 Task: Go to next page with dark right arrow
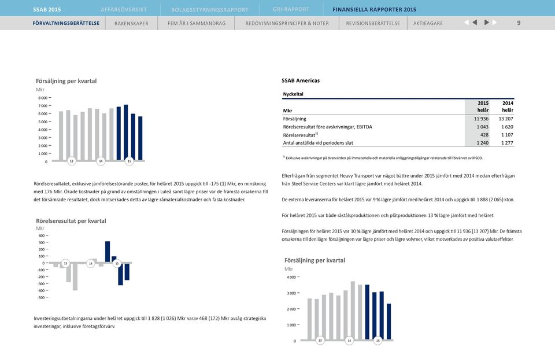(486, 23)
